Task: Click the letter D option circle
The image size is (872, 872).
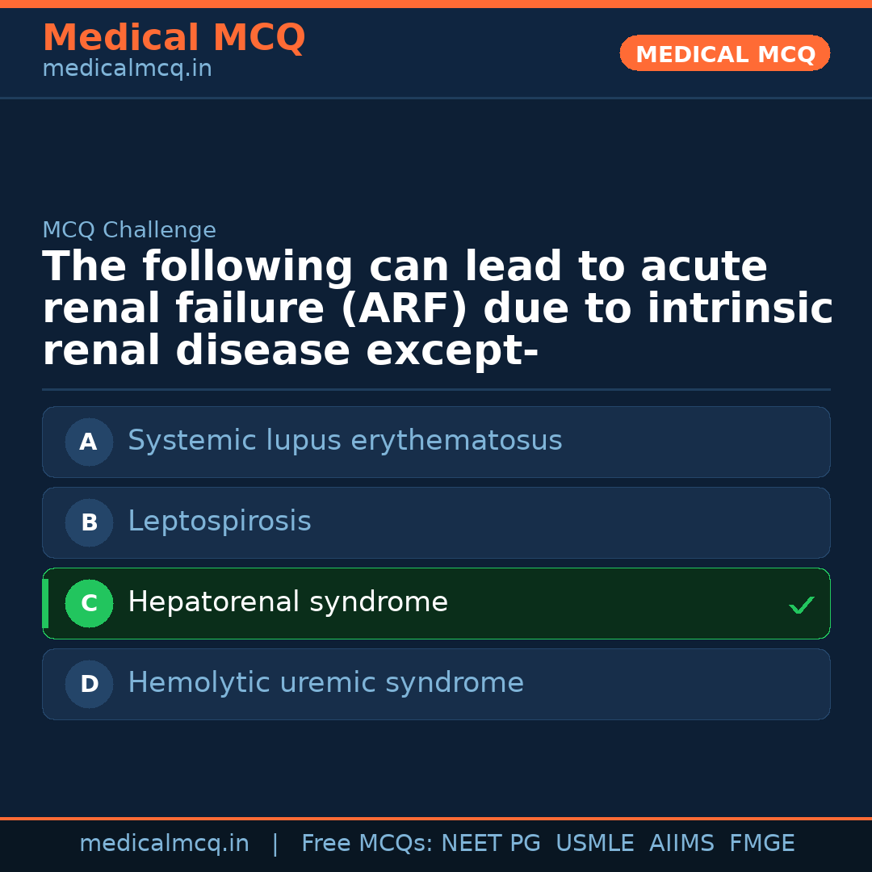Action: tap(89, 684)
